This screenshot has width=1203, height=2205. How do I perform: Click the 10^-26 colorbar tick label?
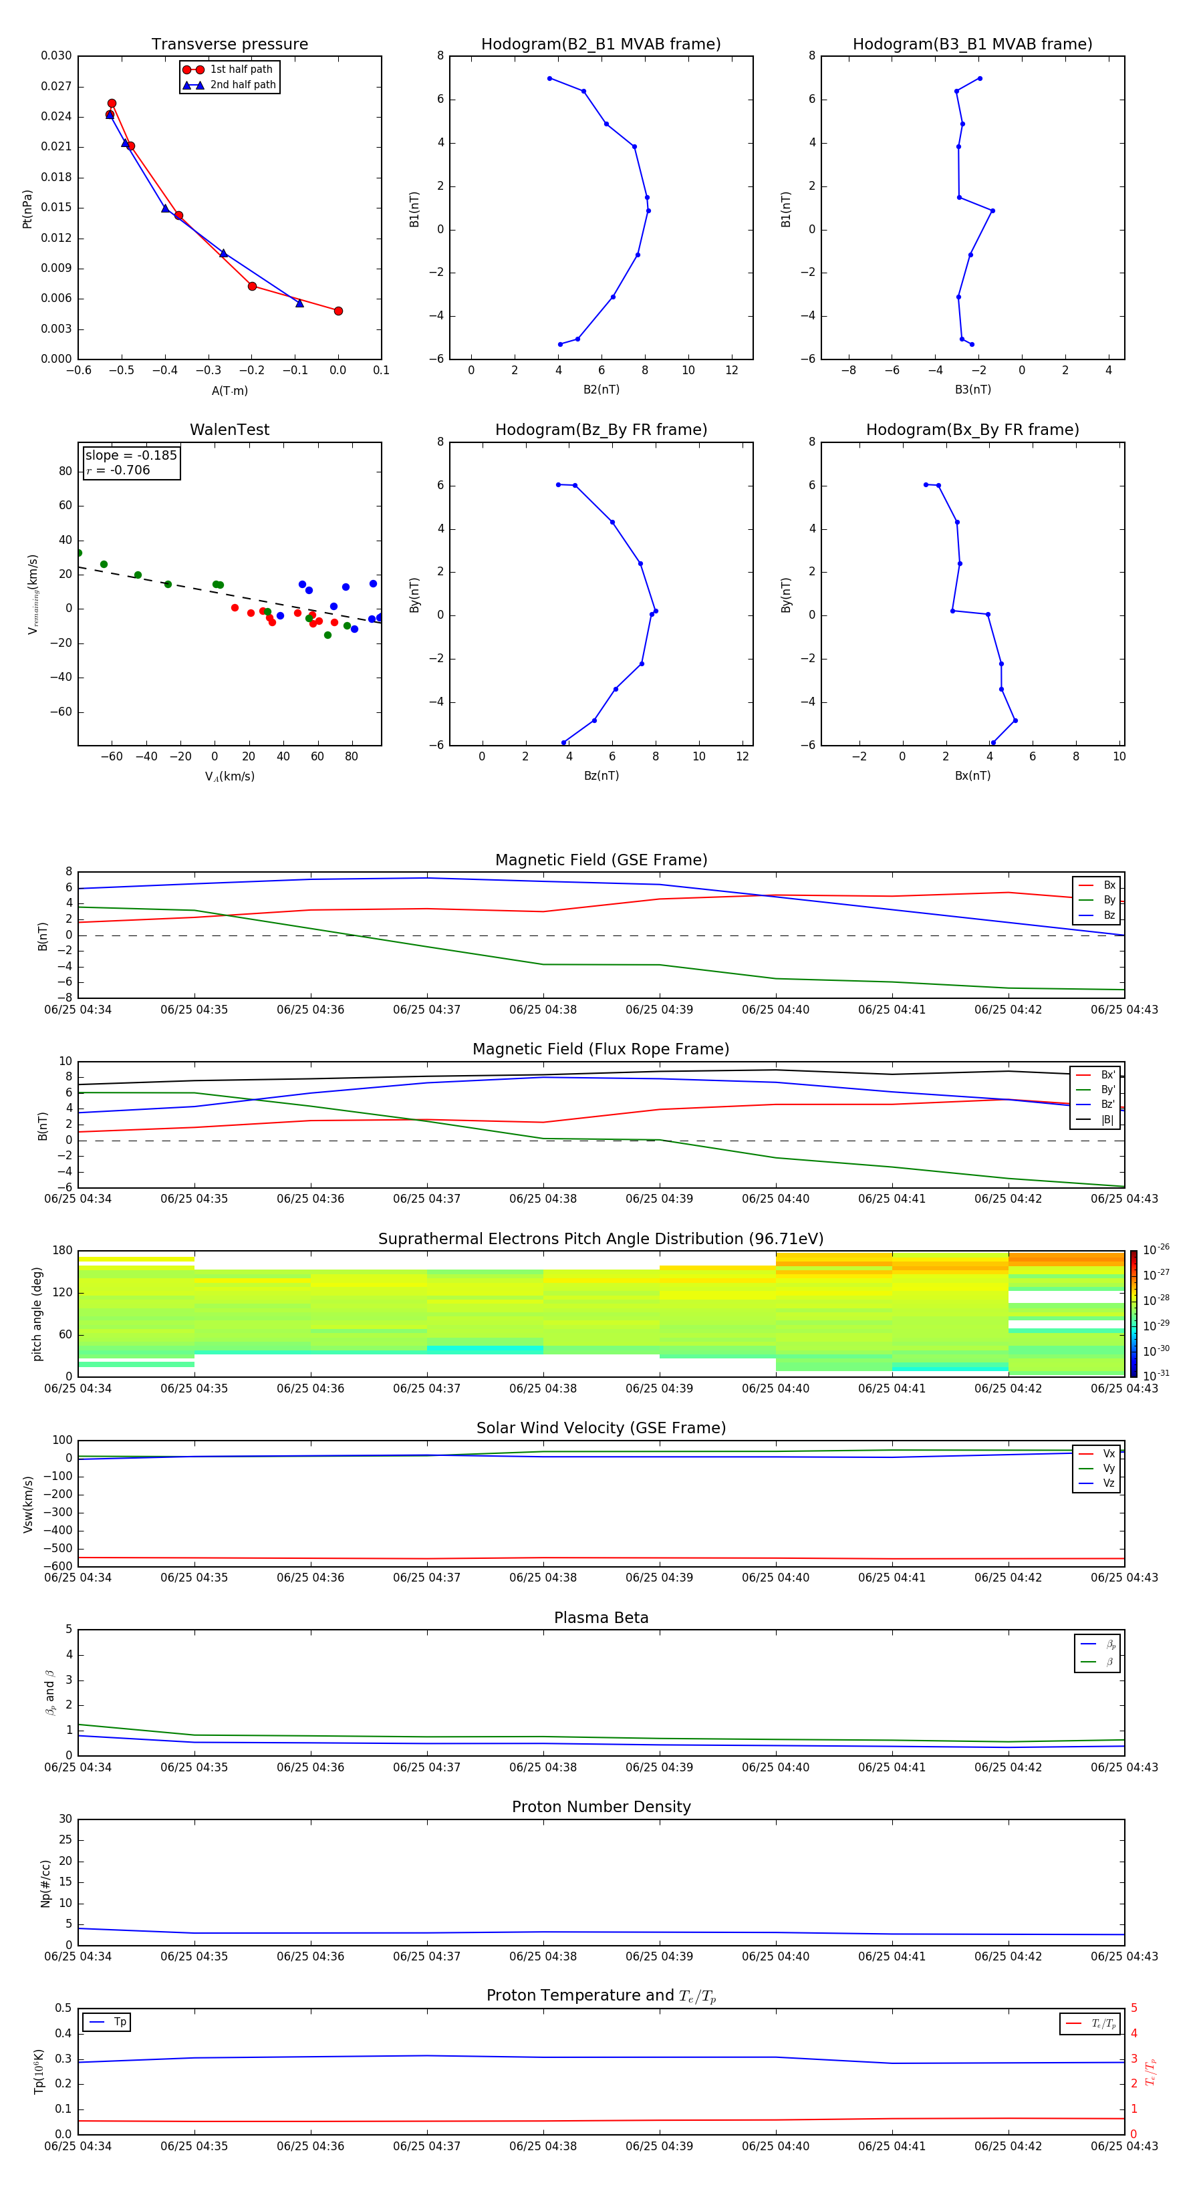pos(1156,1249)
